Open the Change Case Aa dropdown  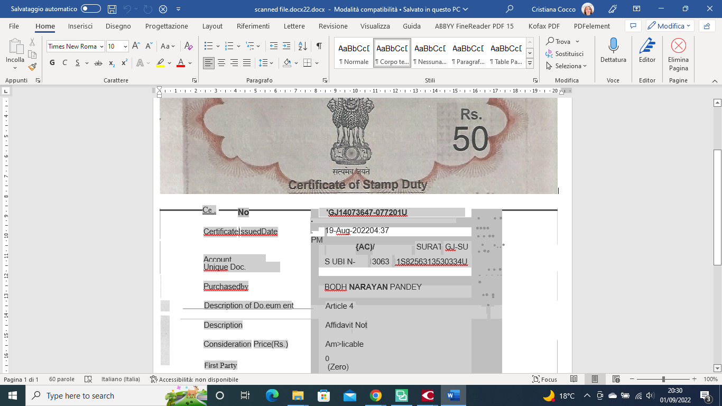click(168, 46)
